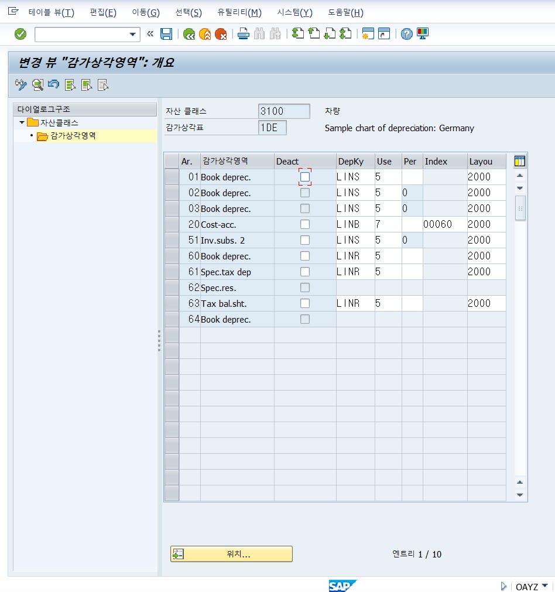Open the 시스템(Y) menu
555x592 pixels.
pyautogui.click(x=295, y=12)
